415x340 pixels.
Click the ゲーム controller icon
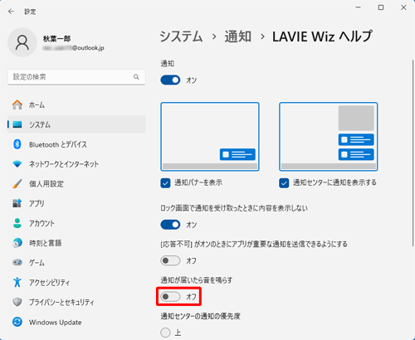17,262
